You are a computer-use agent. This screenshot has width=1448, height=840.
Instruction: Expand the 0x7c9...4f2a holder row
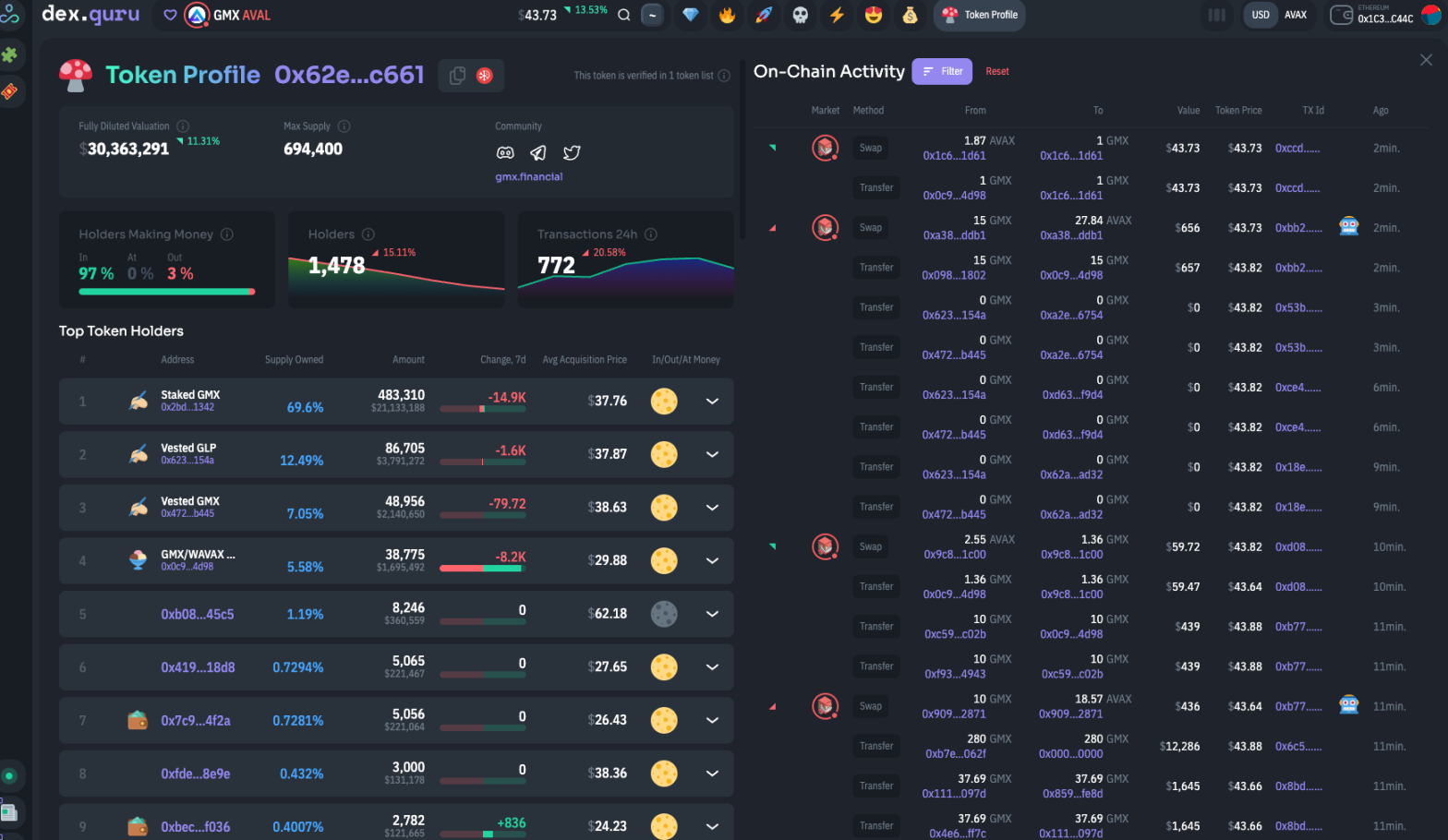coord(712,720)
